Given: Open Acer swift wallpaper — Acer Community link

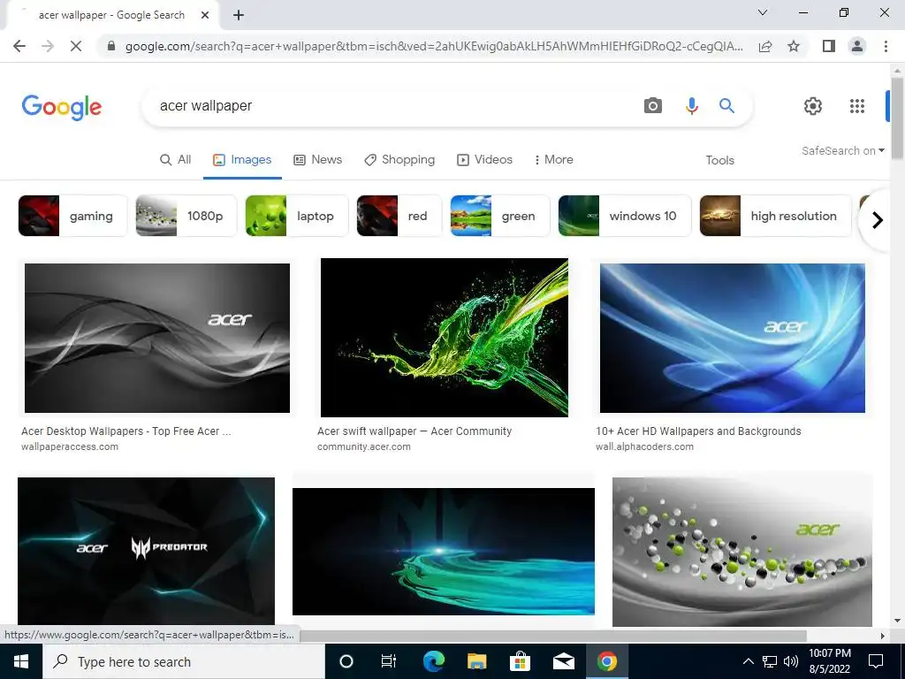Looking at the screenshot, I should tap(414, 431).
